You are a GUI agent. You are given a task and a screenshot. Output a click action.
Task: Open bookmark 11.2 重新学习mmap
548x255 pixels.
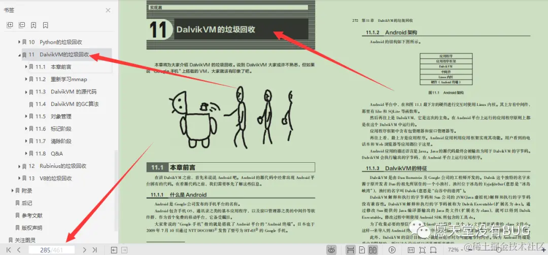click(61, 79)
